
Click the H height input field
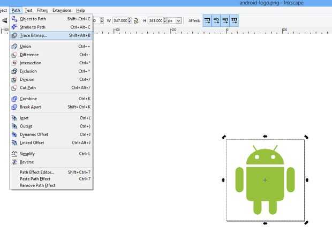156,20
